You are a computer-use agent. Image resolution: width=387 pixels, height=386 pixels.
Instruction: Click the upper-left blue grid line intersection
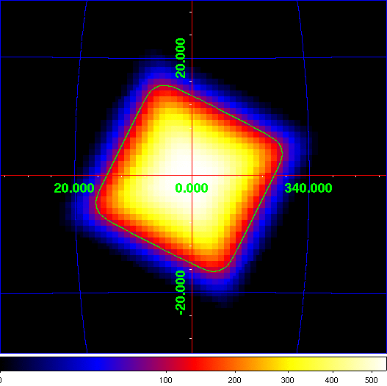click(x=80, y=58)
